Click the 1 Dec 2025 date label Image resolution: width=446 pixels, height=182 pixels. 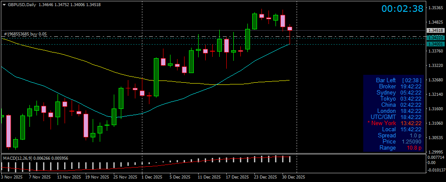[x=152, y=177]
